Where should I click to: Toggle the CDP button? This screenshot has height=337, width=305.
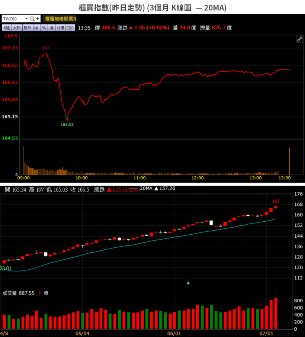70,28
